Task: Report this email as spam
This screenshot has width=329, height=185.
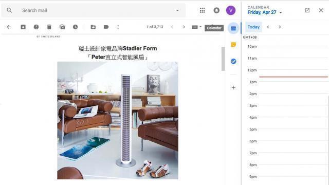Action: (36, 27)
